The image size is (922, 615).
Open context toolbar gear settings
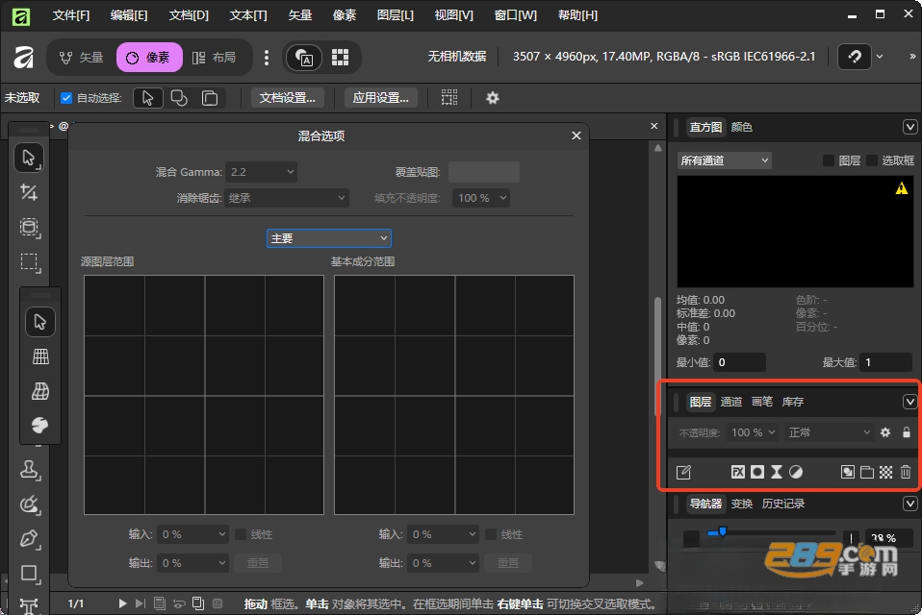click(x=492, y=98)
